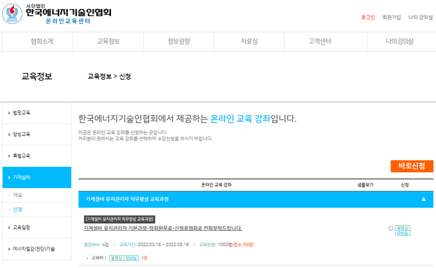Click the 신청 column header
Viewport: 436px width, 268px height.
coord(405,185)
